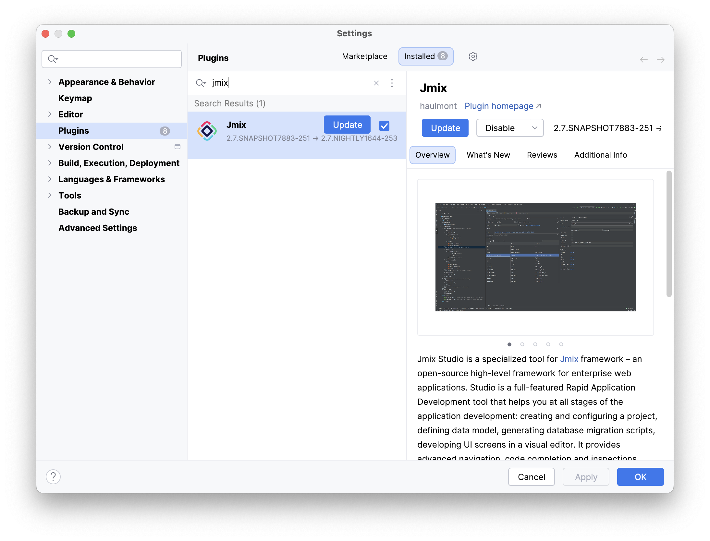Uncheck the Jmix enabled checkbox
Screen dimensions: 710x541
click(384, 125)
